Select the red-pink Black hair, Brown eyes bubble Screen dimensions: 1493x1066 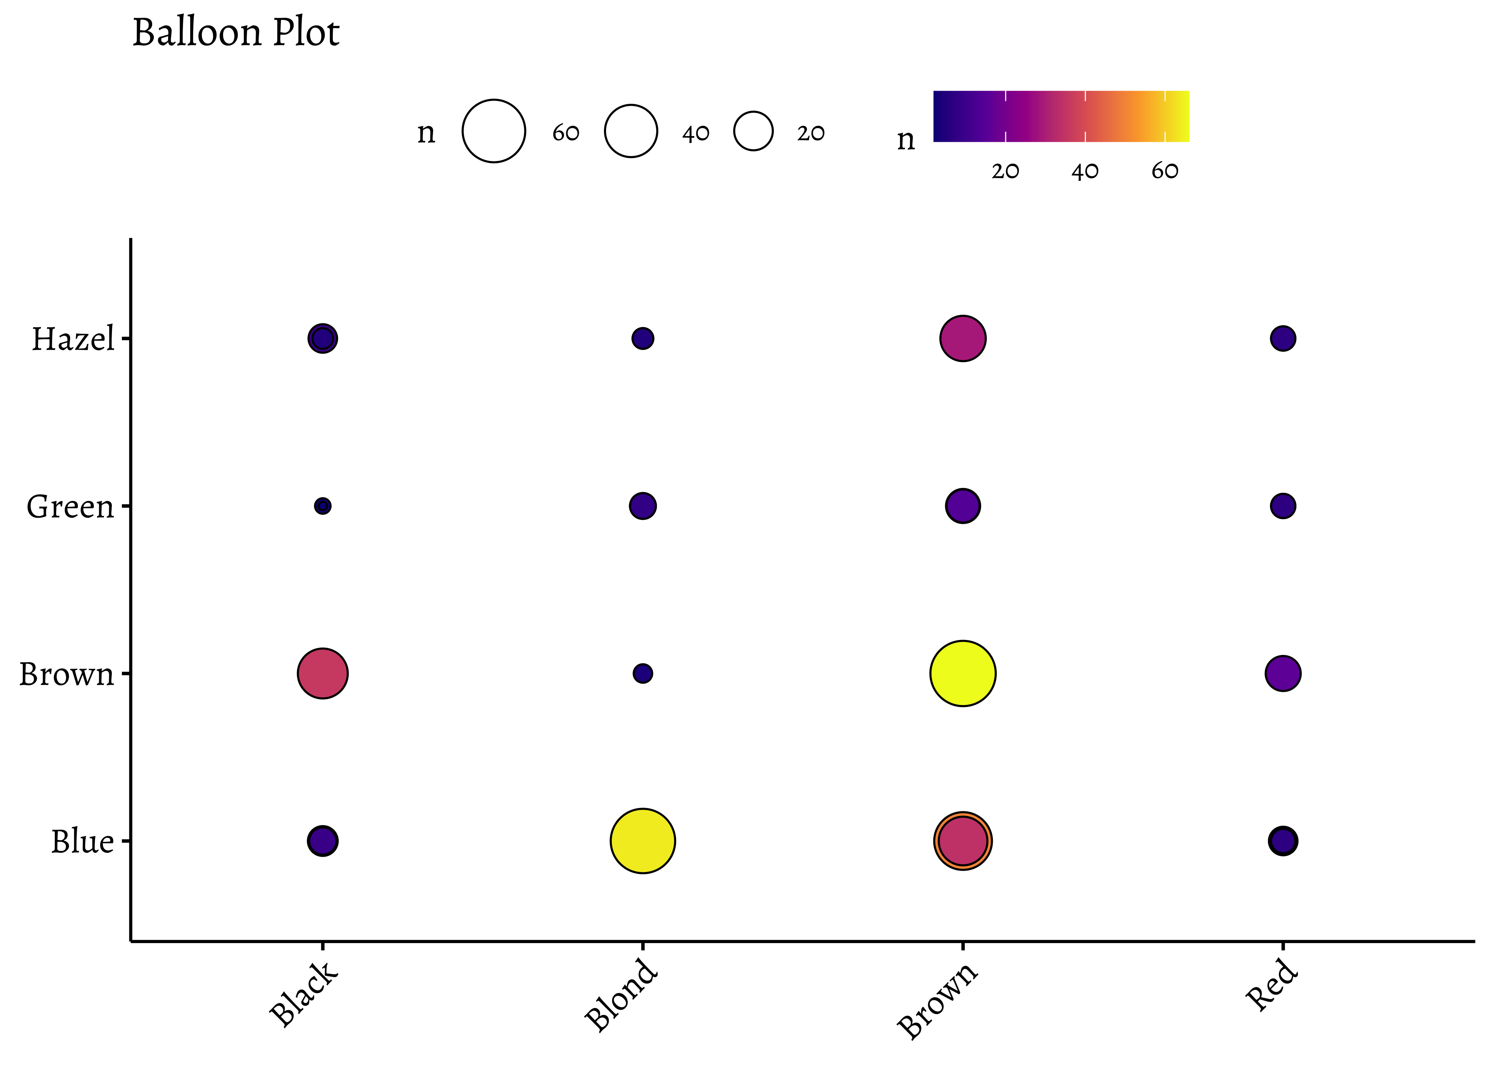click(x=322, y=673)
